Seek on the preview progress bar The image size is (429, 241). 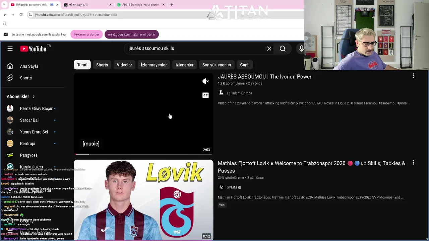pyautogui.click(x=143, y=154)
